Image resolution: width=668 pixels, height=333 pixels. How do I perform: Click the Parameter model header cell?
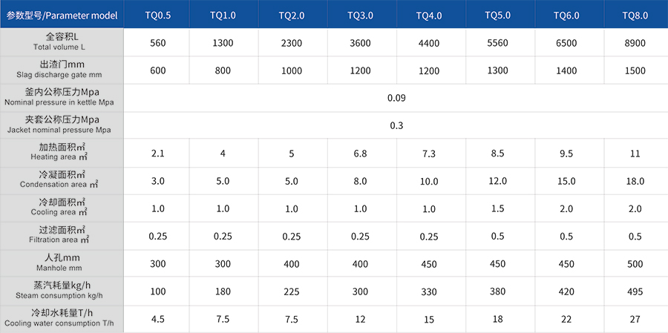62,15
